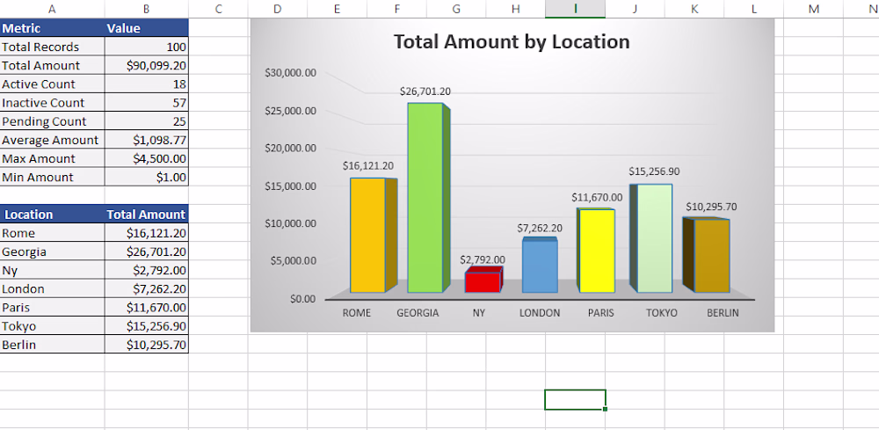The width and height of the screenshot is (879, 430).
Task: Select the Inactive Count cell
Action: [52, 102]
